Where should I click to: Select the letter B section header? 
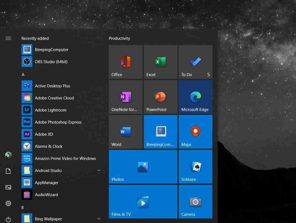coord(23,208)
